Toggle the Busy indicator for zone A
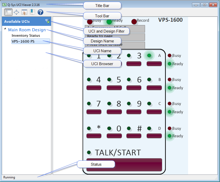This screenshot has width=220, height=182. (169, 55)
